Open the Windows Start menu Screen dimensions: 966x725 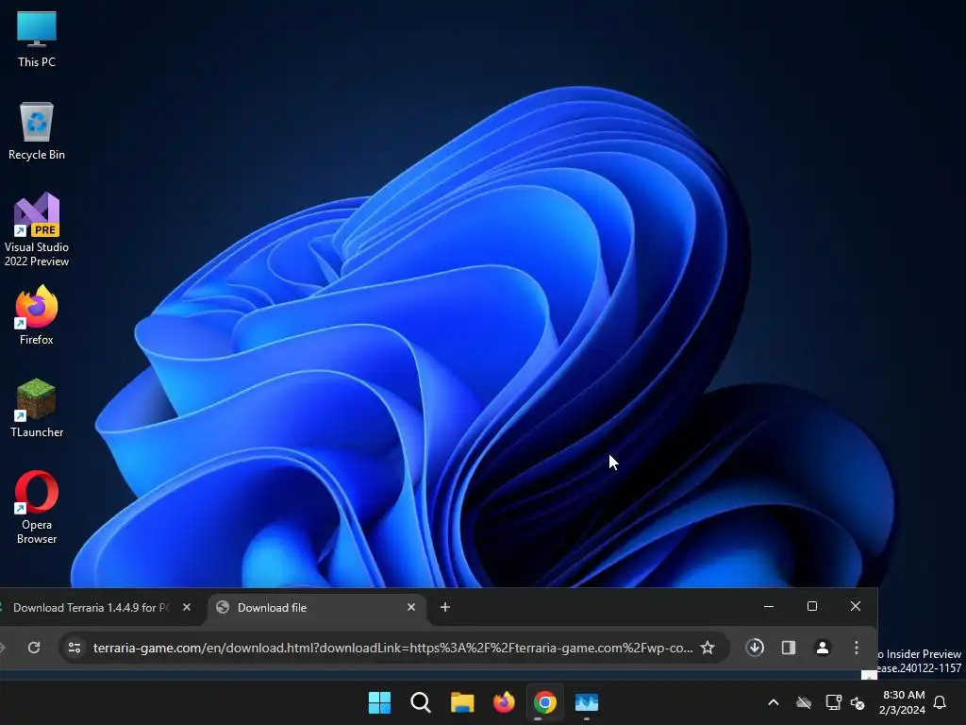[x=379, y=702]
